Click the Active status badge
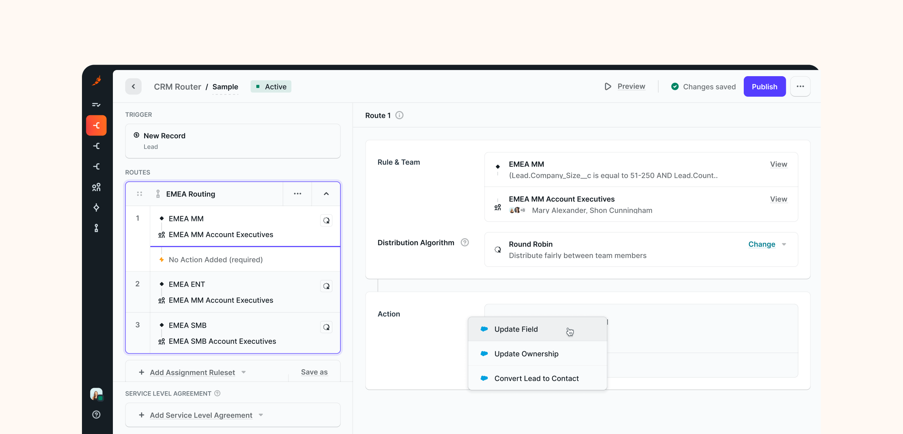Viewport: 903px width, 434px height. point(271,87)
